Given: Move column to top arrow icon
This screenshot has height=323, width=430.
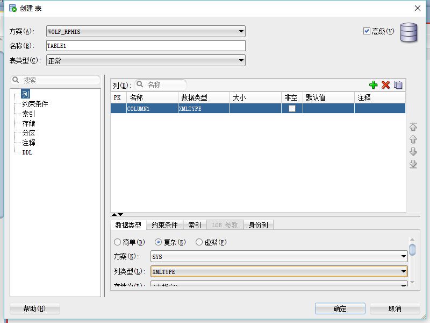Looking at the screenshot, I should coord(413,127).
